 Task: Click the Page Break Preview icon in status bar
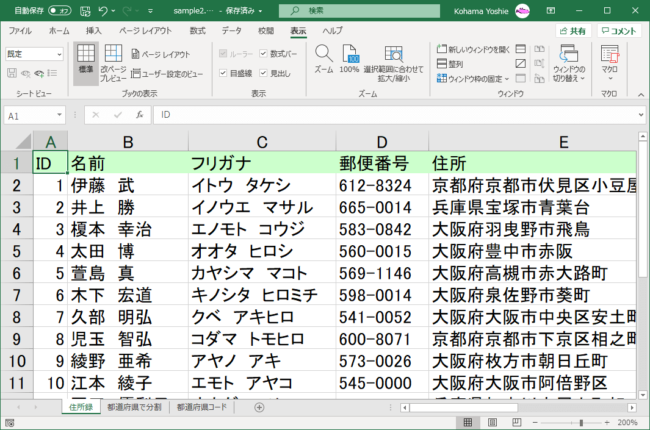(516, 423)
